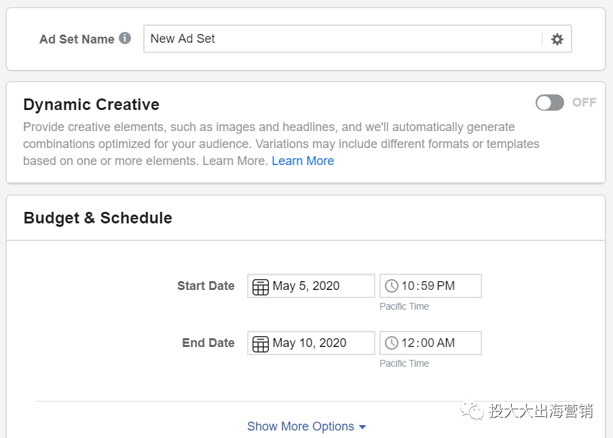Viewport: 613px width, 438px height.
Task: Click the clock icon for start time
Action: (x=392, y=287)
